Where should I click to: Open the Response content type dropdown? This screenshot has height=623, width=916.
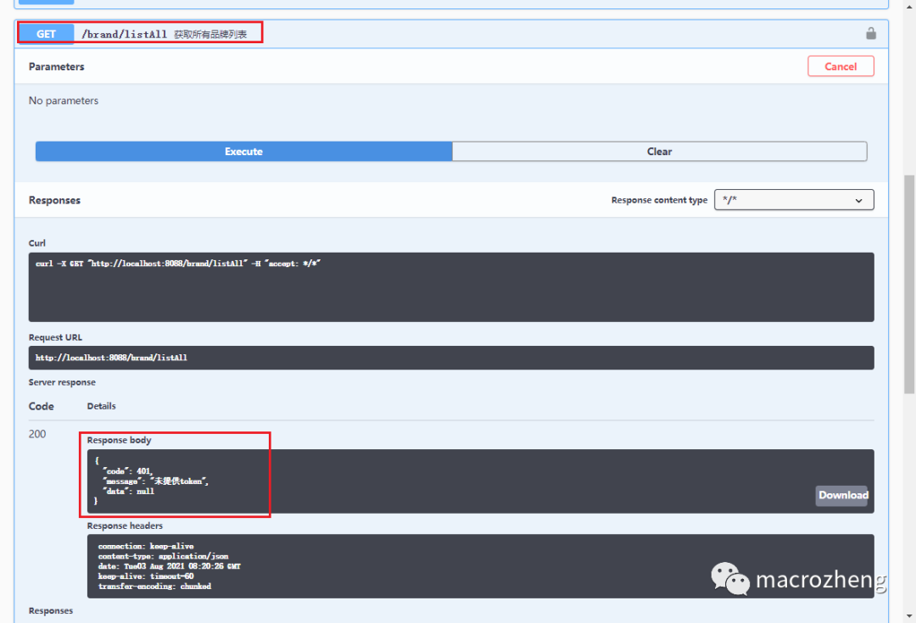click(x=794, y=200)
